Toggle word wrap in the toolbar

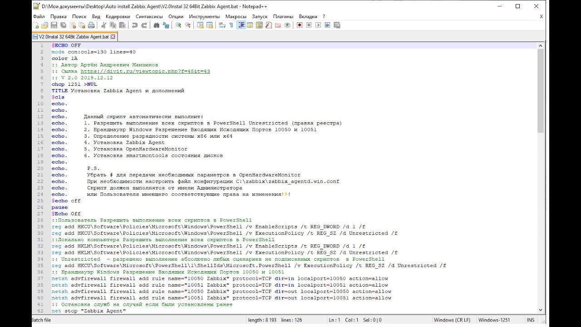click(222, 25)
